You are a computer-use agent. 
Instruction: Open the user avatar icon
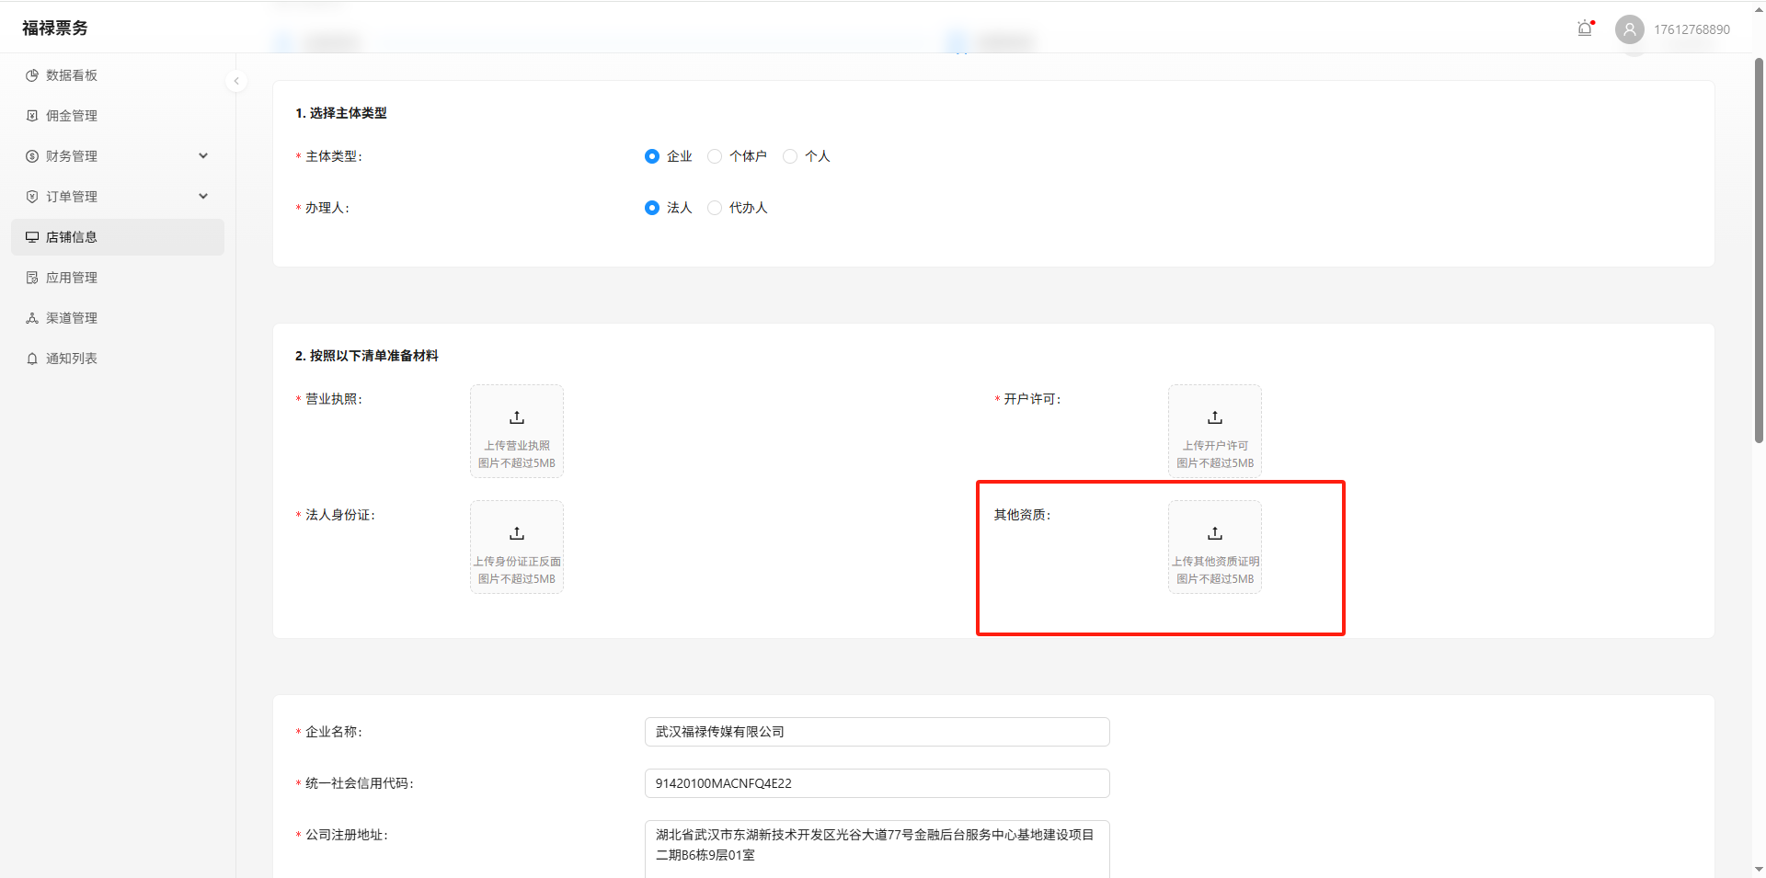pyautogui.click(x=1629, y=29)
